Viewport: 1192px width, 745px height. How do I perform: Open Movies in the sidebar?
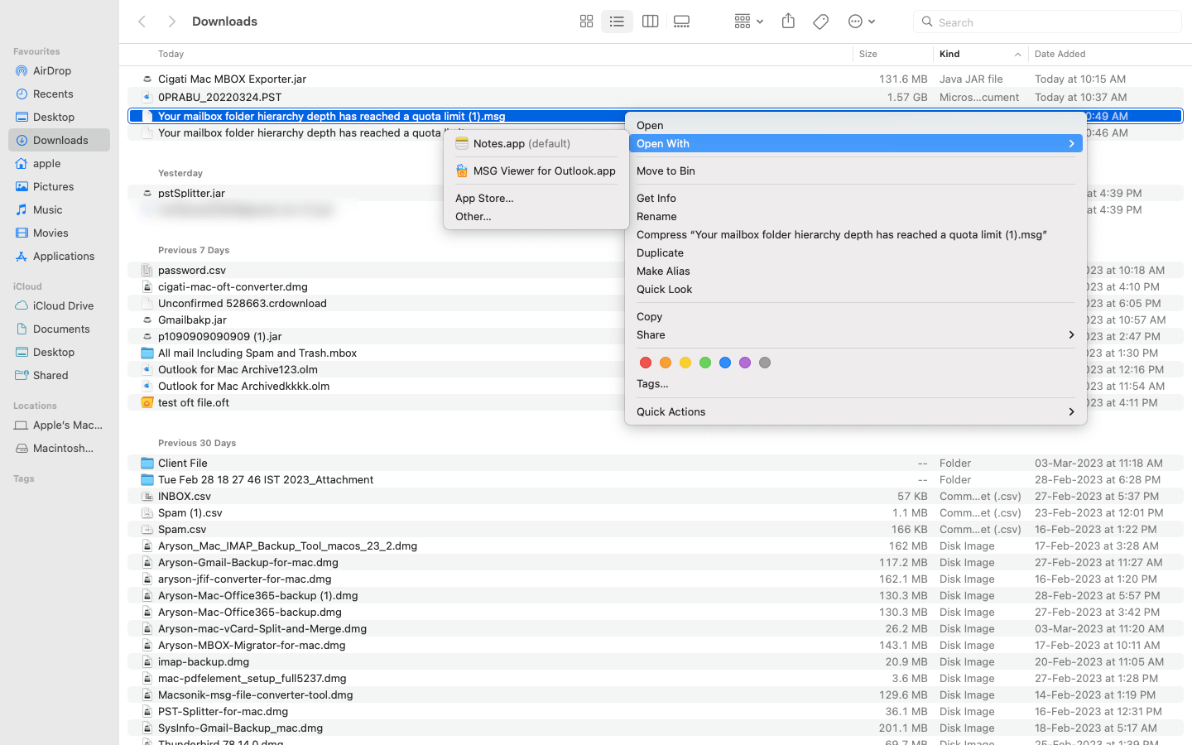point(59,233)
